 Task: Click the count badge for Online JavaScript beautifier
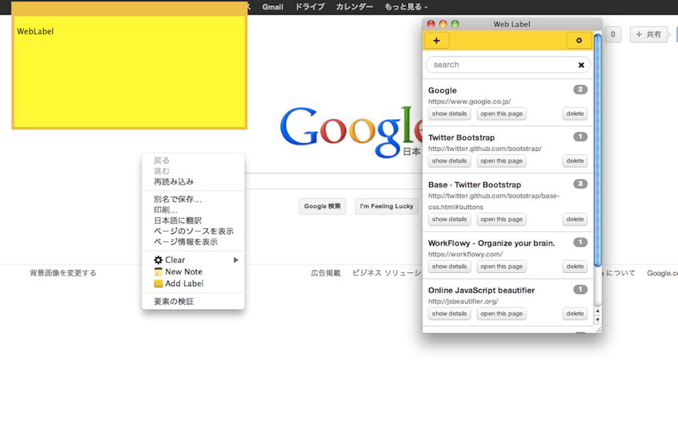click(x=580, y=290)
